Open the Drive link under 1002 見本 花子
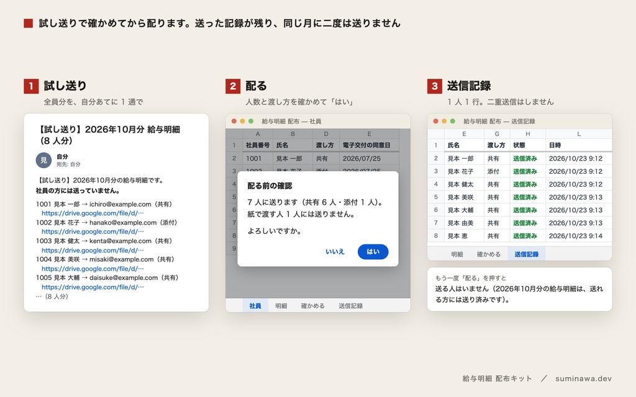636x397 pixels. point(93,232)
